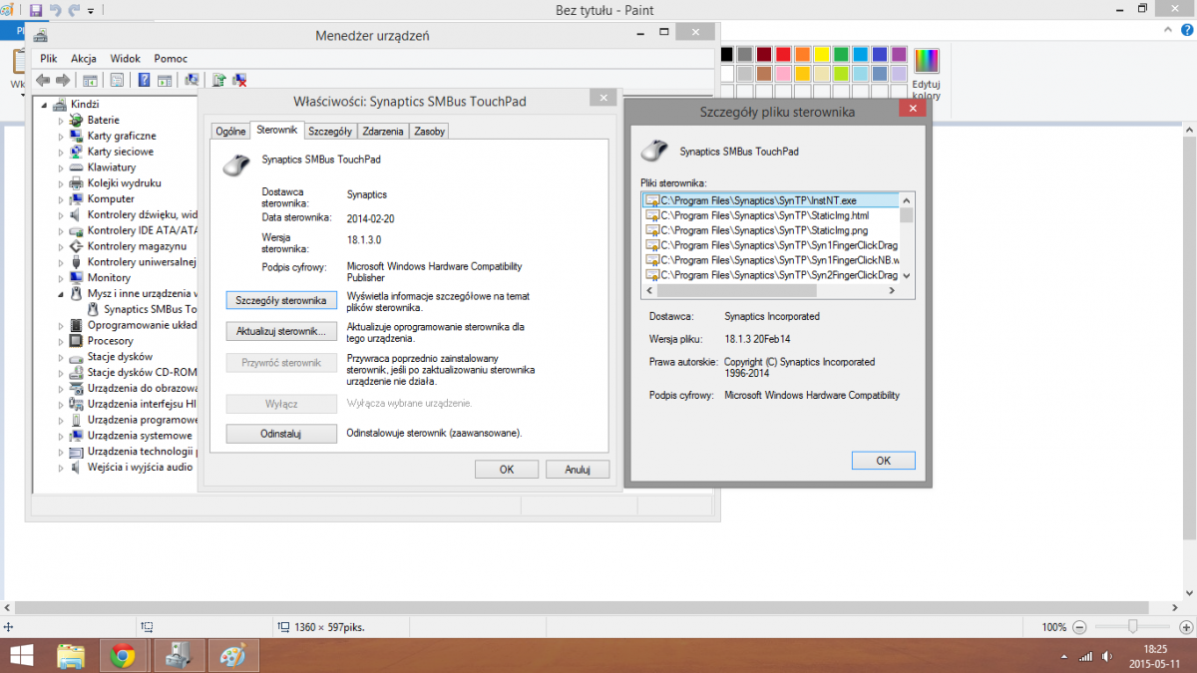Open Google Chrome from the taskbar
1197x673 pixels.
point(124,656)
